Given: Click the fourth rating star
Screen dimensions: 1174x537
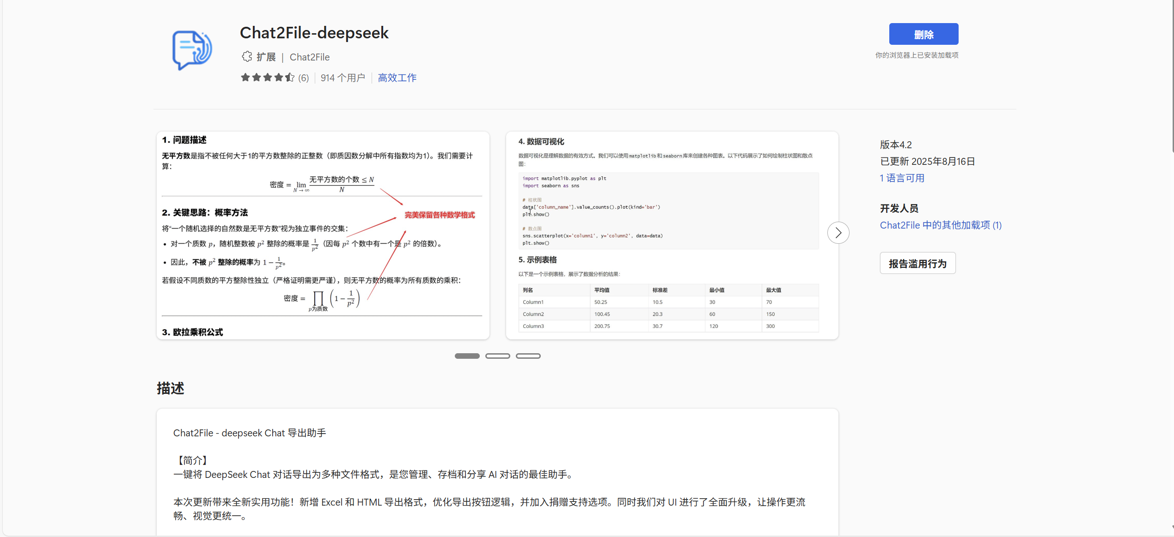Looking at the screenshot, I should pyautogui.click(x=279, y=77).
